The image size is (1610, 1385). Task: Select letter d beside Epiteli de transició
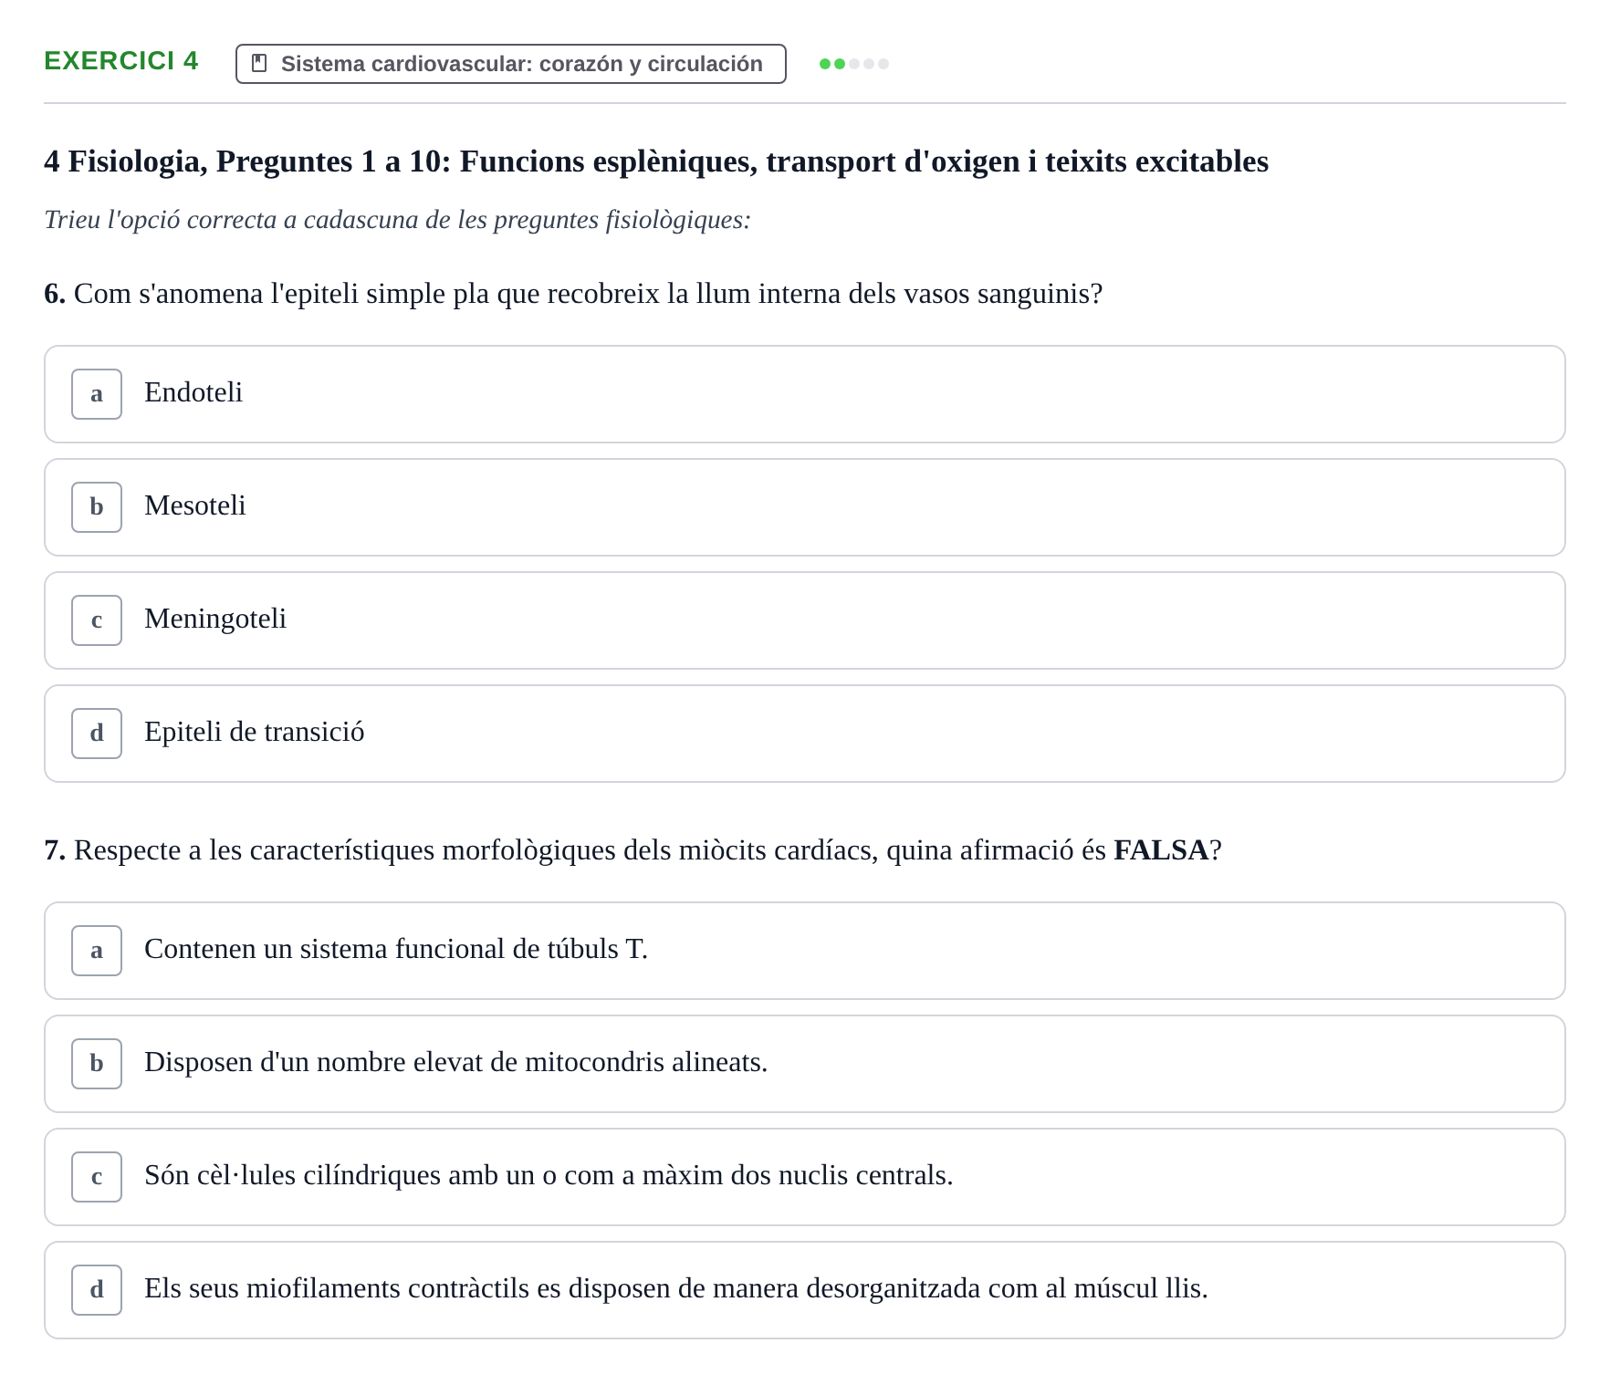[x=97, y=734]
